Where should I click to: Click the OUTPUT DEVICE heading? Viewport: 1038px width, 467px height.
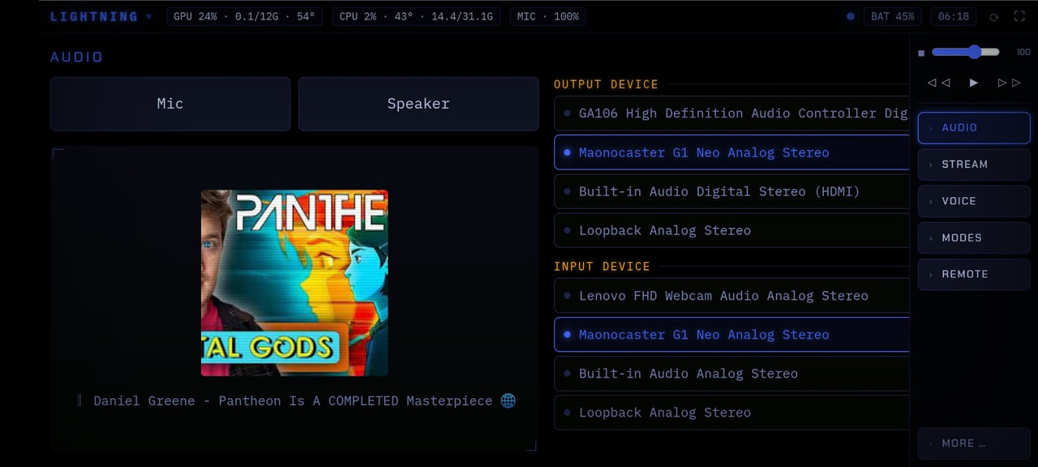click(606, 84)
